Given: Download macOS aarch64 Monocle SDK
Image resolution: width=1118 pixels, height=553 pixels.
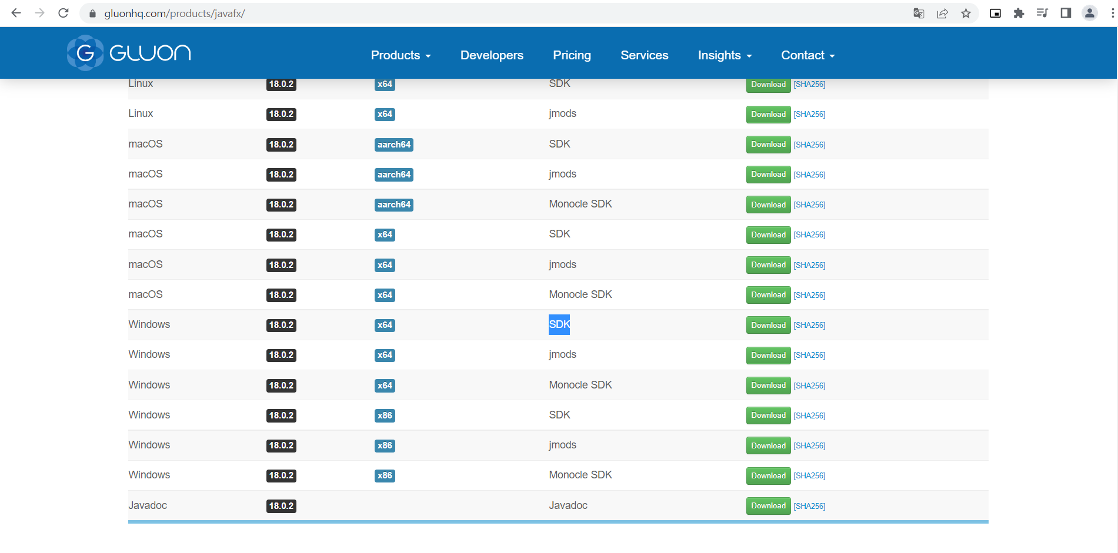Looking at the screenshot, I should 768,205.
